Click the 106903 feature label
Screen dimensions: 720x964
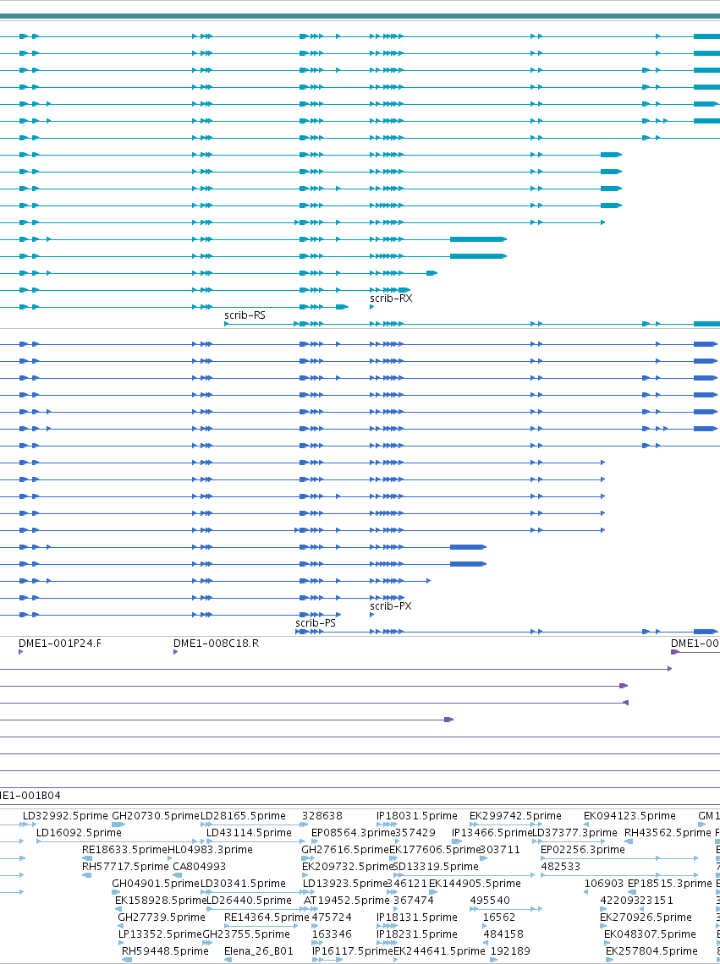click(604, 884)
